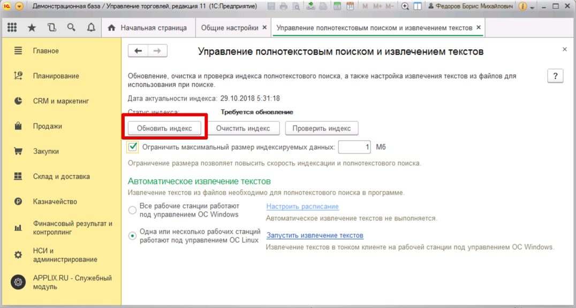
Task: Close the Общие настройки tab
Action: click(x=264, y=27)
